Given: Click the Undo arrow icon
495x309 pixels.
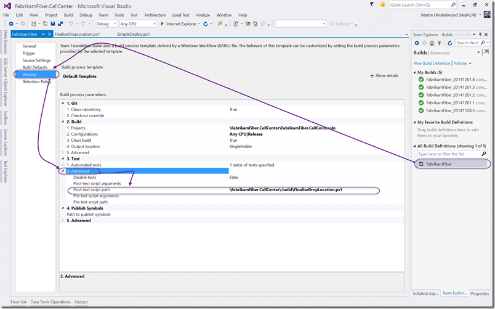Looking at the screenshot, I should 71,23.
